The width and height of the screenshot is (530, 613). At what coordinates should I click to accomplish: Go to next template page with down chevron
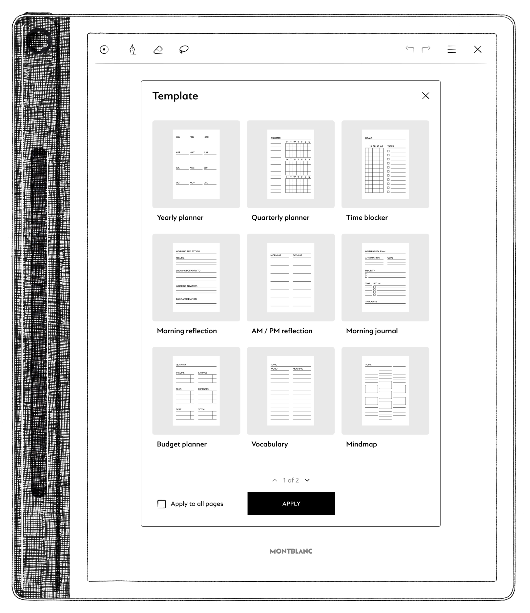(x=307, y=480)
